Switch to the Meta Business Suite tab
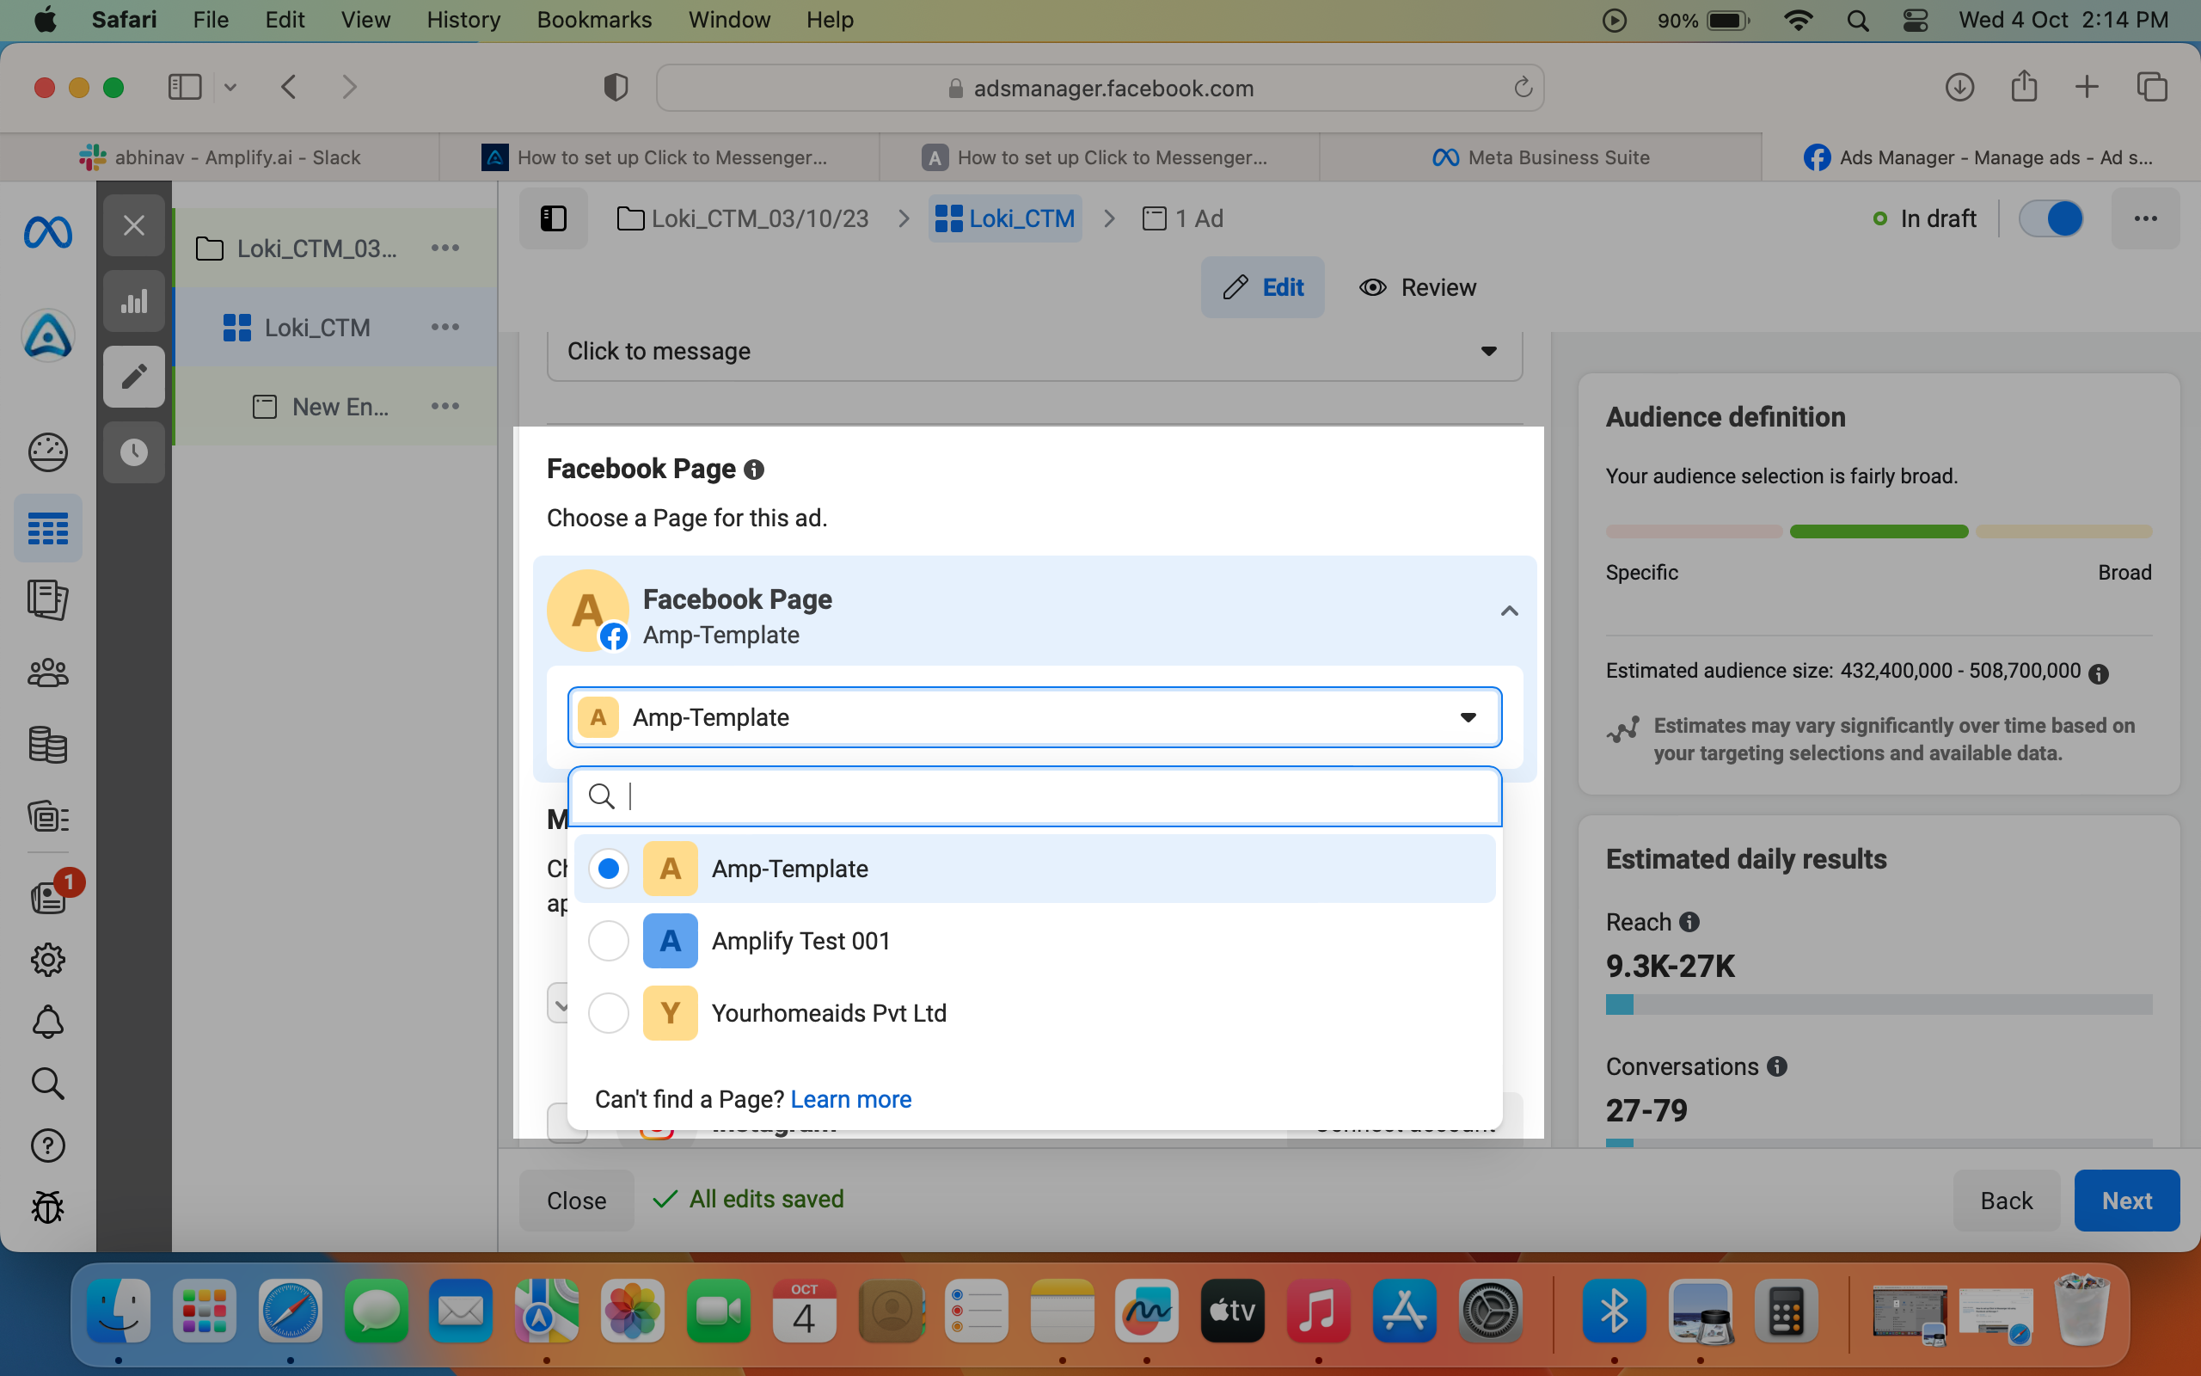The width and height of the screenshot is (2201, 1376). point(1541,157)
